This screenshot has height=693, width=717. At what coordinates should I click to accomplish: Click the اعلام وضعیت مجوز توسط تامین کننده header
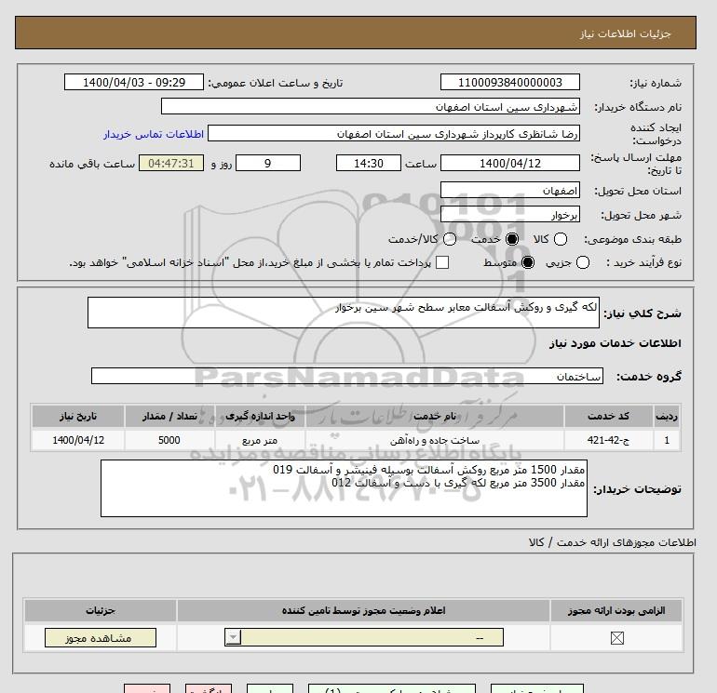(363, 611)
